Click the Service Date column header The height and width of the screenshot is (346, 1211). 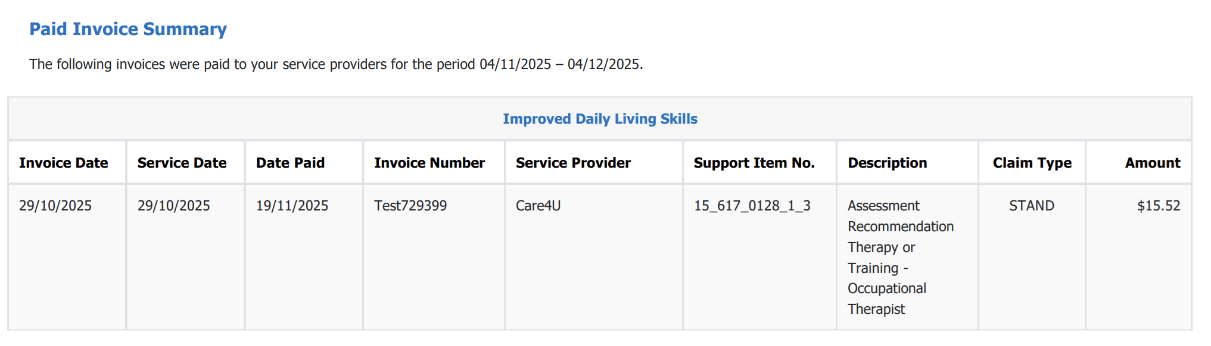(182, 163)
